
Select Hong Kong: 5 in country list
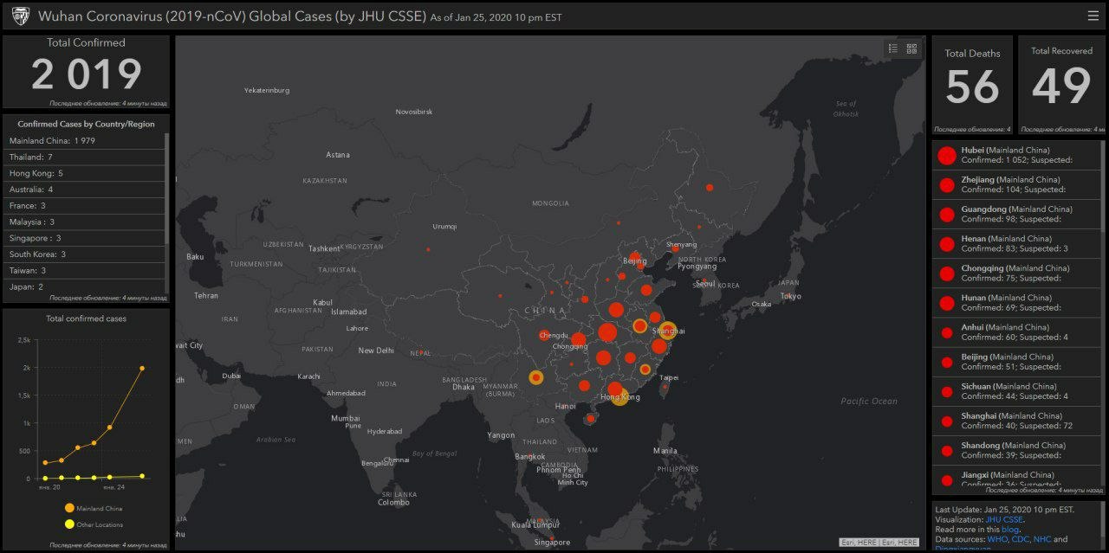84,173
